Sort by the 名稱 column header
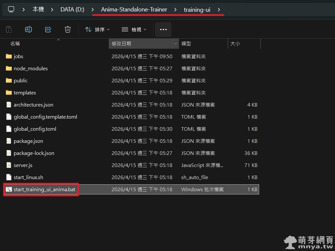Viewport: 335px width, 251px height. coord(15,43)
